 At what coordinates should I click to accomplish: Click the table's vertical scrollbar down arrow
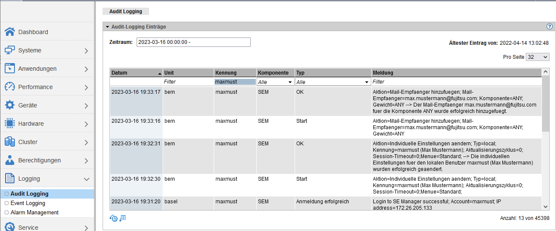[545, 207]
